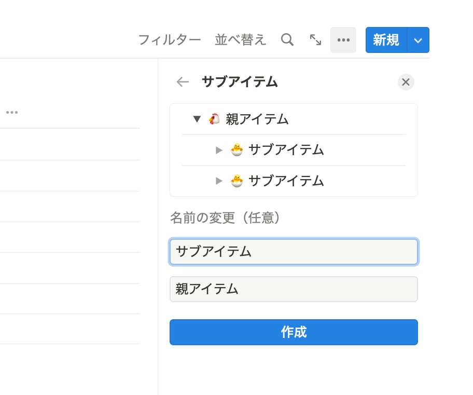This screenshot has height=395, width=473.
Task: Click the blue 新規 button
Action: [x=386, y=40]
